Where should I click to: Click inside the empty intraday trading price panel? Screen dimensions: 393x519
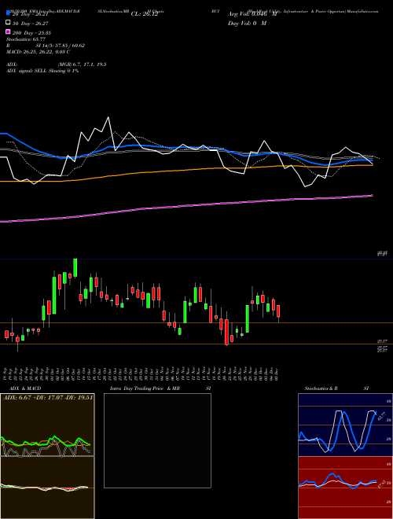pyautogui.click(x=157, y=440)
